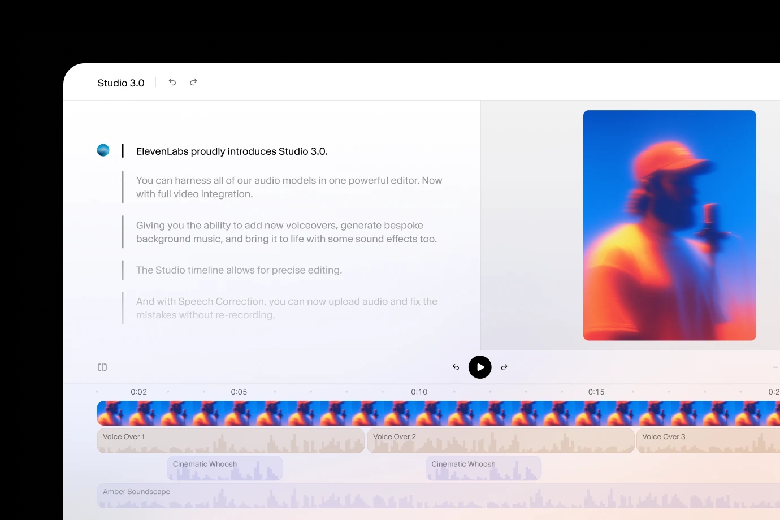Screen dimensions: 780x520
Task: Skip backward with icon left of Play
Action: coord(456,367)
